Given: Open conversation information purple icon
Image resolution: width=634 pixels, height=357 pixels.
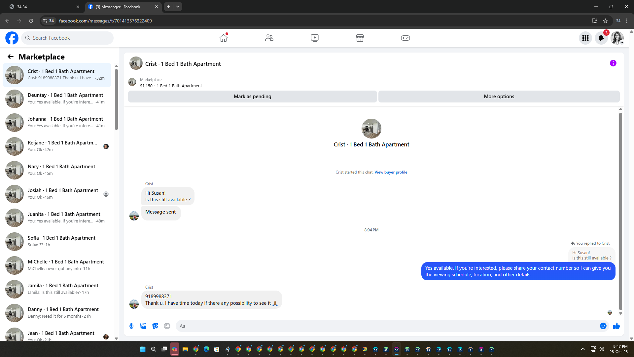Looking at the screenshot, I should click(613, 63).
